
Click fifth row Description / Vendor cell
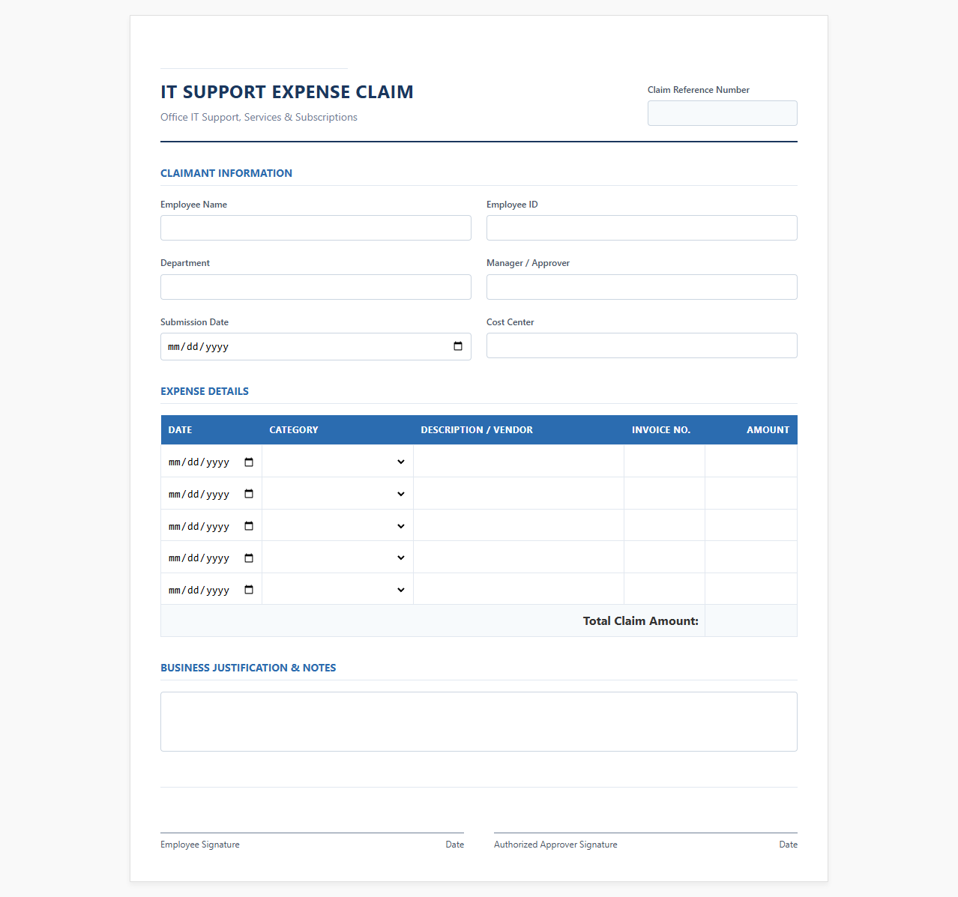[519, 590]
